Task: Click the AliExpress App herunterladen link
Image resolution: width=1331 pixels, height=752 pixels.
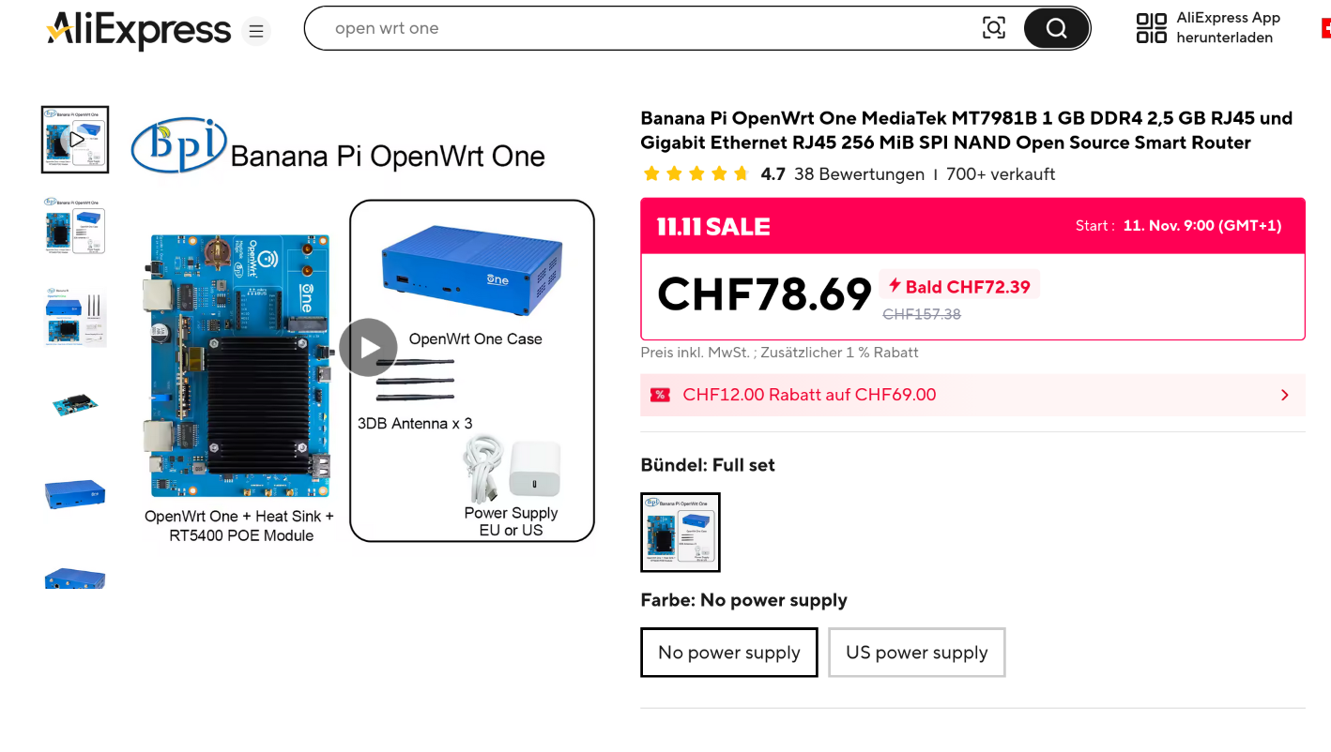Action: coord(1228,28)
